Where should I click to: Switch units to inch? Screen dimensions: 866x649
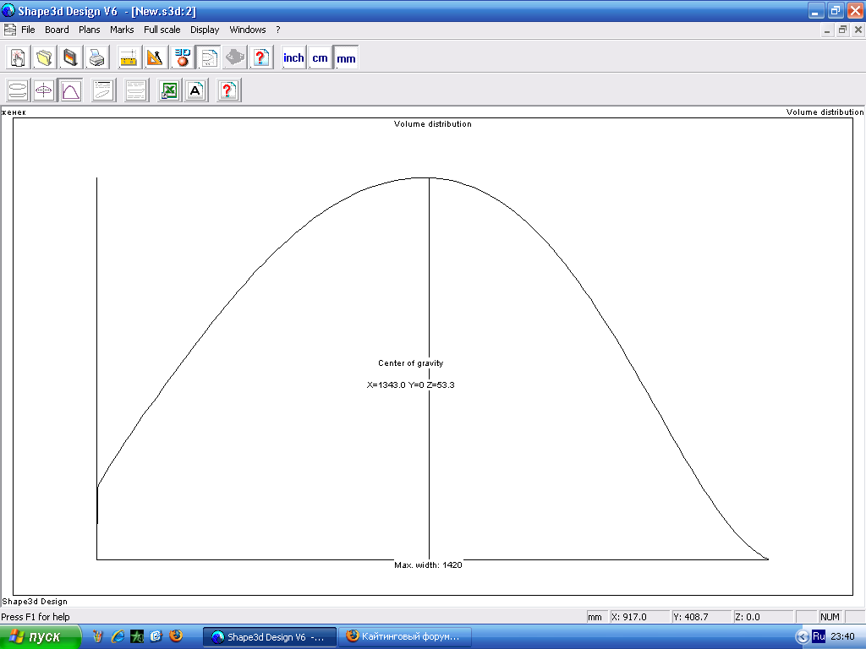tap(293, 58)
